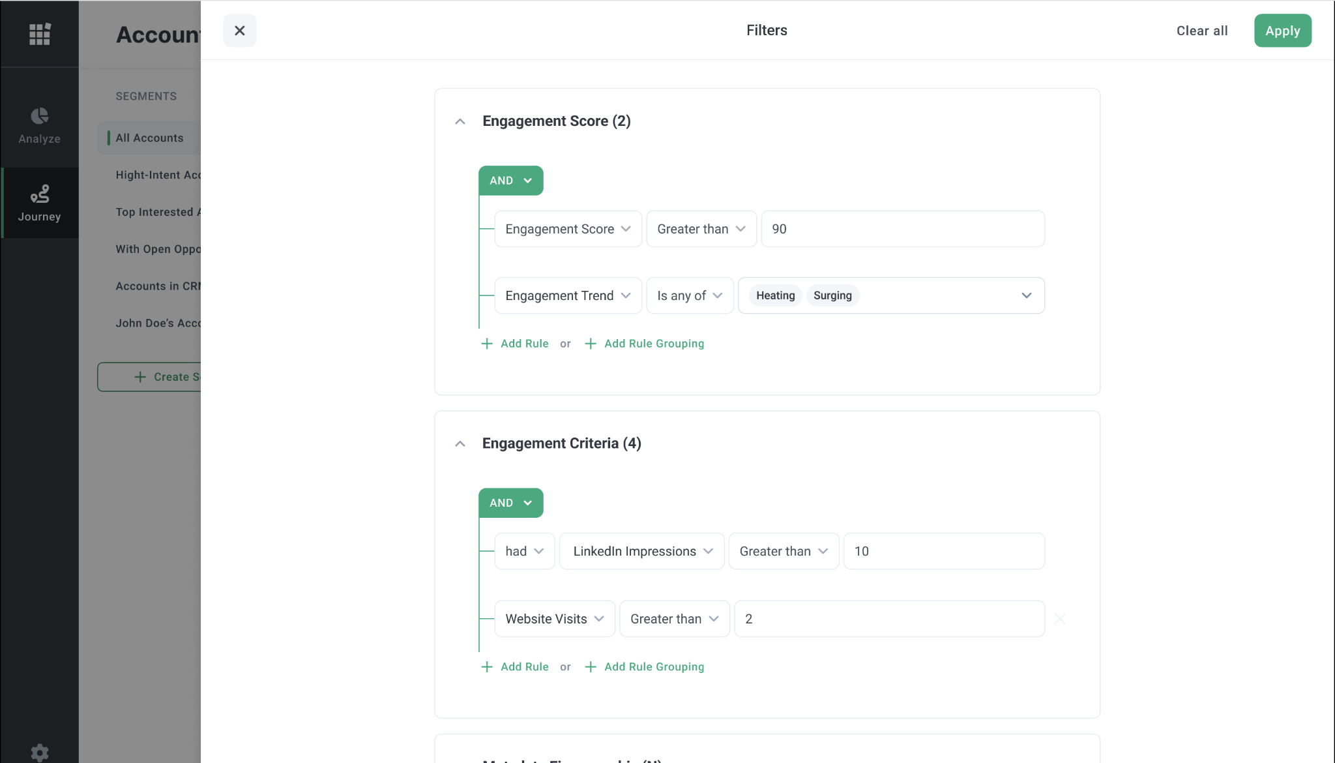Collapse the Engagement Score section chevron
The image size is (1335, 763).
(460, 121)
